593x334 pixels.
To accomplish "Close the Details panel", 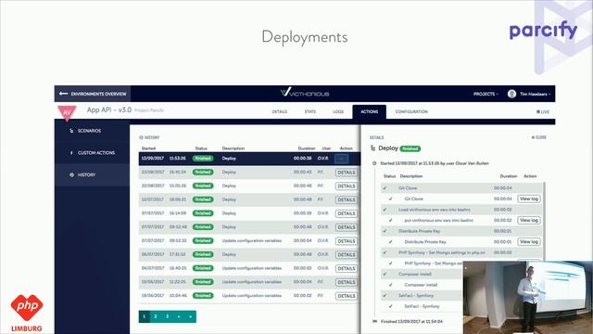I will (x=538, y=137).
